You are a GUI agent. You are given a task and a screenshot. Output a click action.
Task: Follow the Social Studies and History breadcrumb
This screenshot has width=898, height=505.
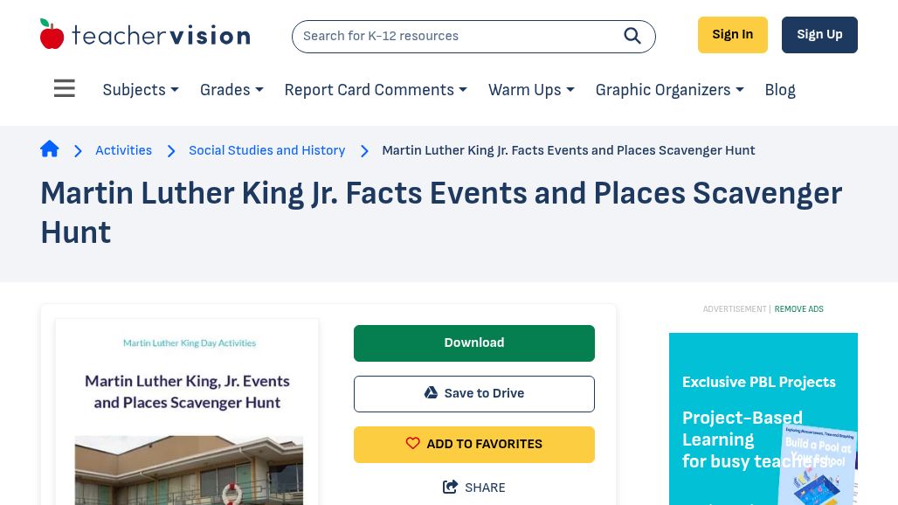[266, 150]
